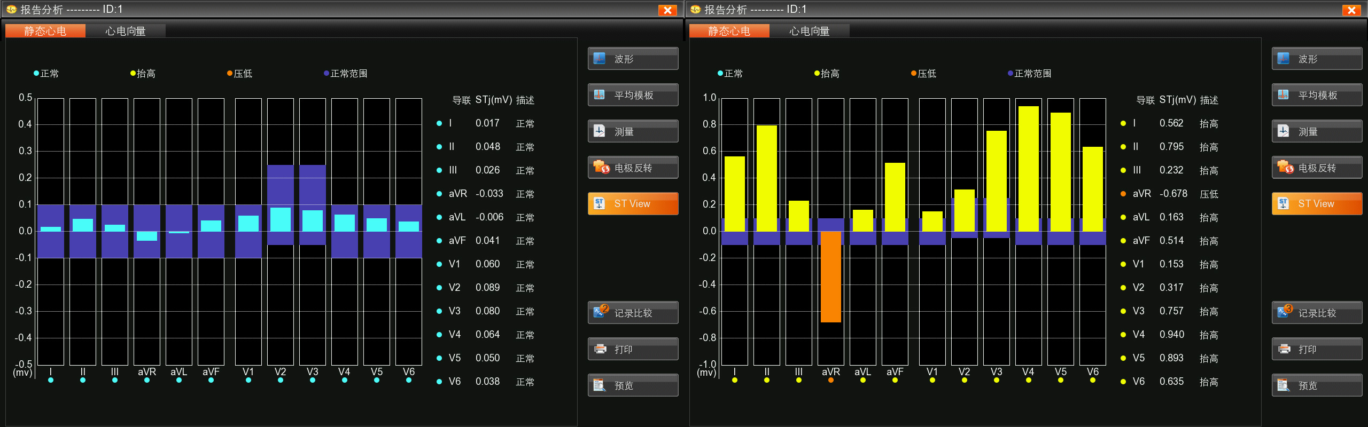Click STj value 0.635 for V6 right
The height and width of the screenshot is (427, 1368).
click(1171, 382)
